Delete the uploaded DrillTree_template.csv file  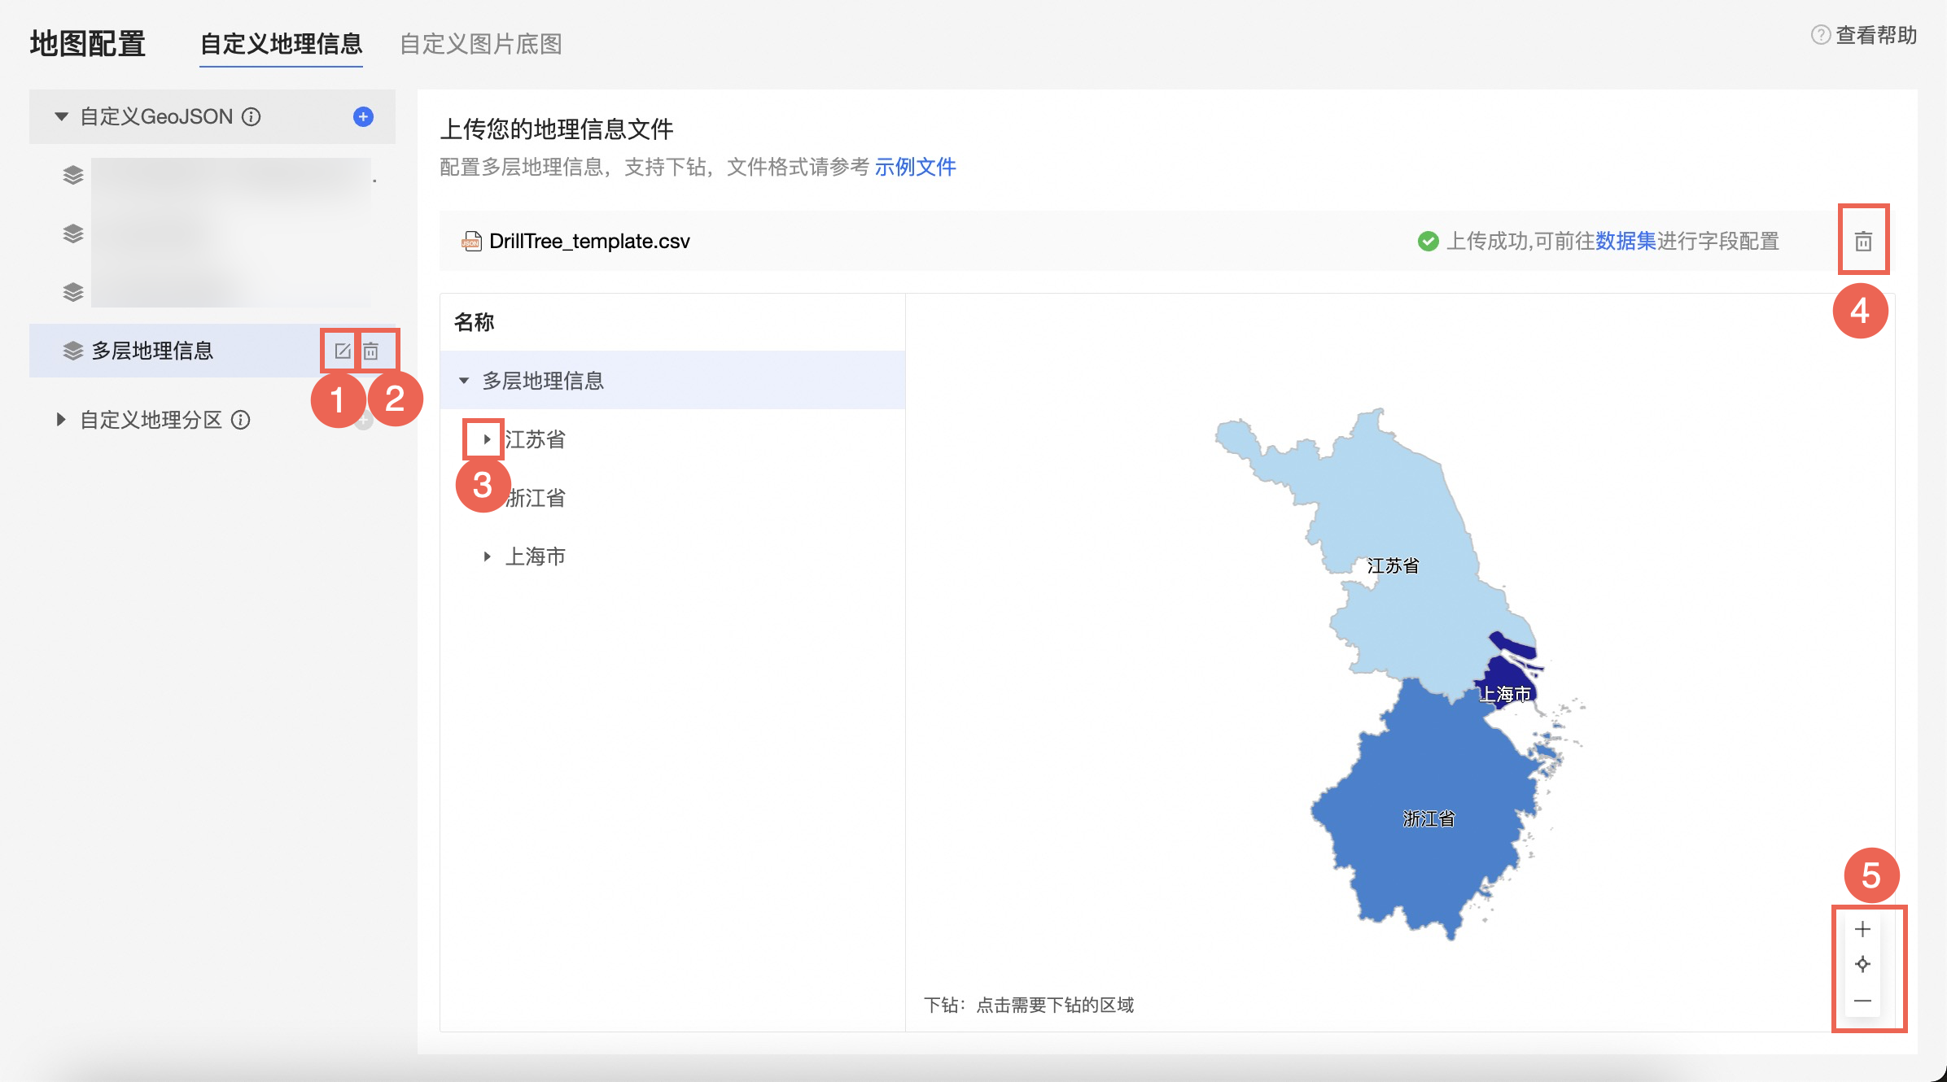pos(1862,241)
